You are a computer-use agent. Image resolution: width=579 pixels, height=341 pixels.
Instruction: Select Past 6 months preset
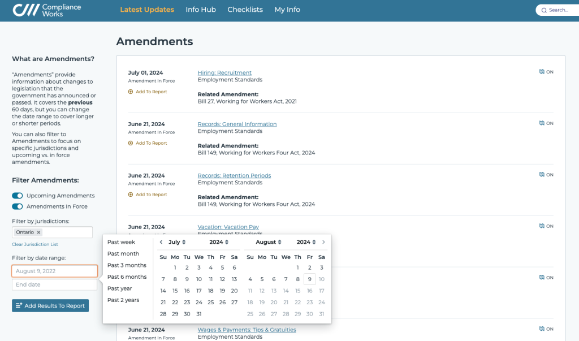pos(127,277)
